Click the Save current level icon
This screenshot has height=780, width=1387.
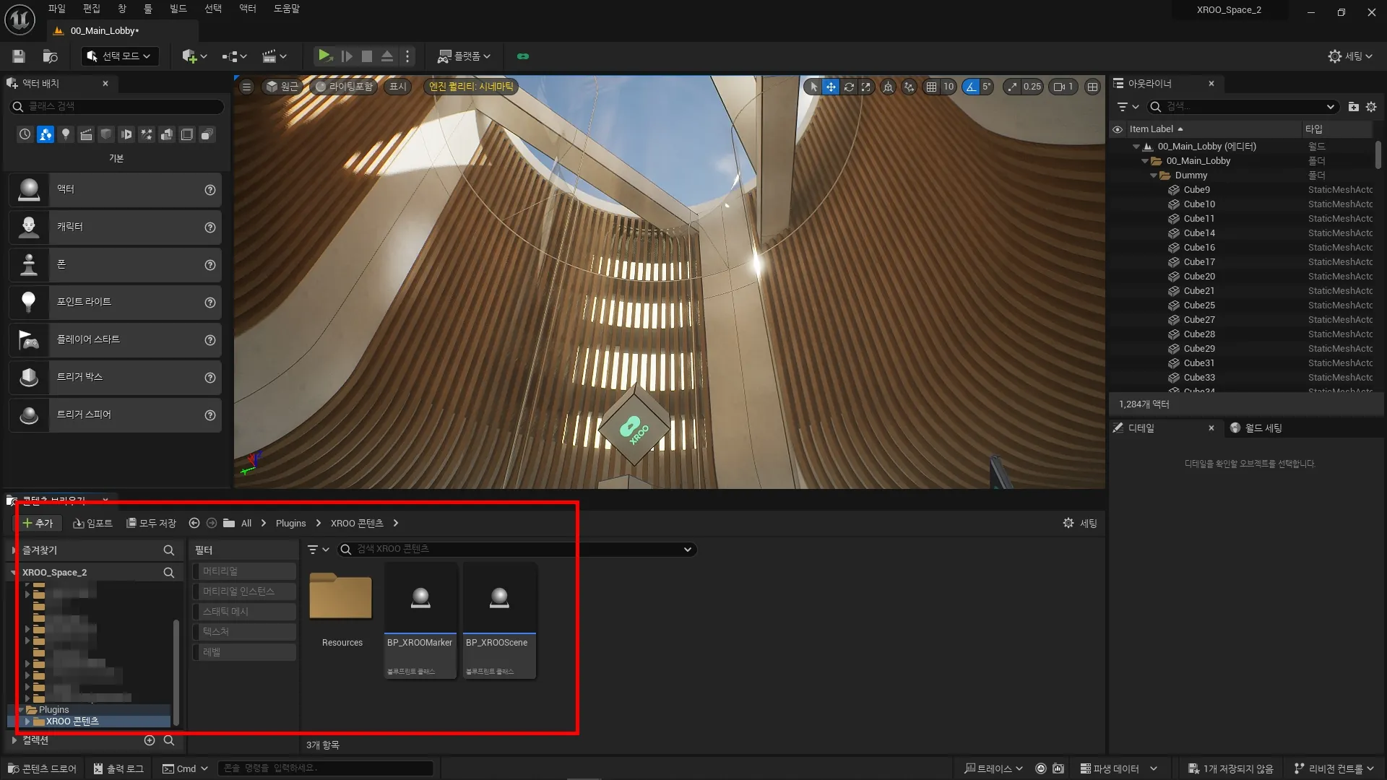pyautogui.click(x=19, y=56)
